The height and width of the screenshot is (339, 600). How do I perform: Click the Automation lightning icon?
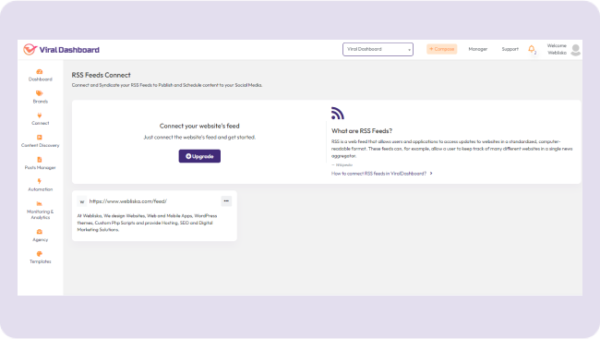click(40, 182)
